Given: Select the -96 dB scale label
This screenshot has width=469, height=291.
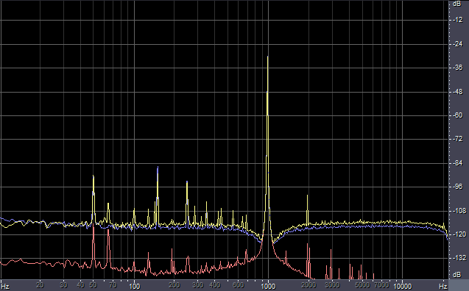Looking at the screenshot, I should 458,187.
